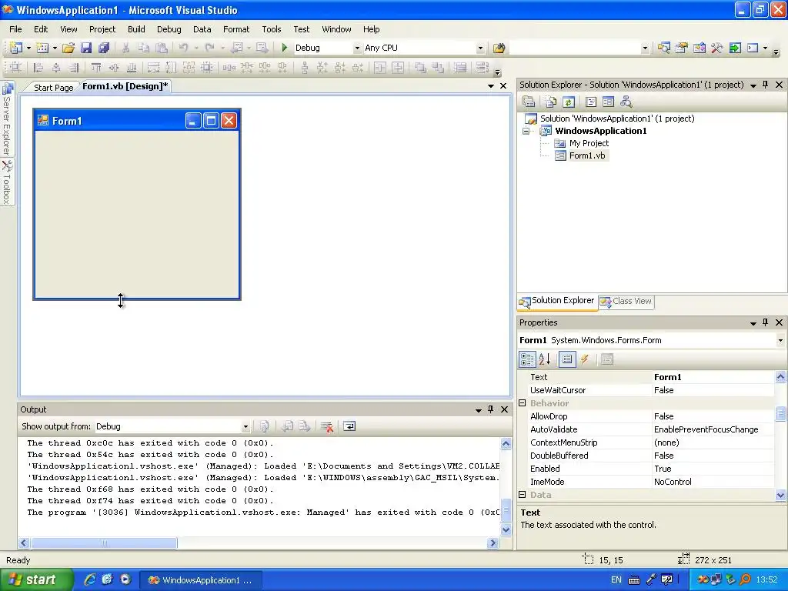Screen dimensions: 788x591
Task: Click the Clear All icon in Output panel
Action: 327,426
